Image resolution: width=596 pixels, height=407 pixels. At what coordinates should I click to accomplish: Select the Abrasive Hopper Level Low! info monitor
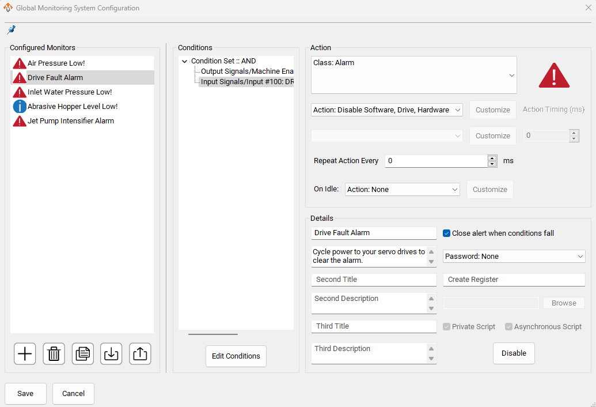(x=72, y=107)
